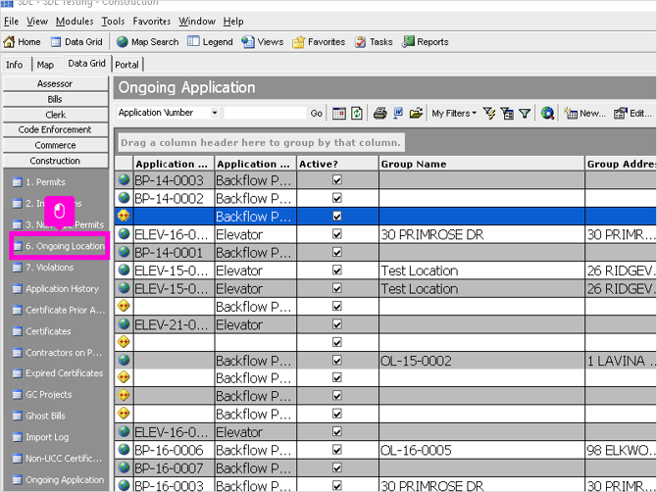657x492 pixels.
Task: Open Expired Certificates in sidebar
Action: coord(58,373)
